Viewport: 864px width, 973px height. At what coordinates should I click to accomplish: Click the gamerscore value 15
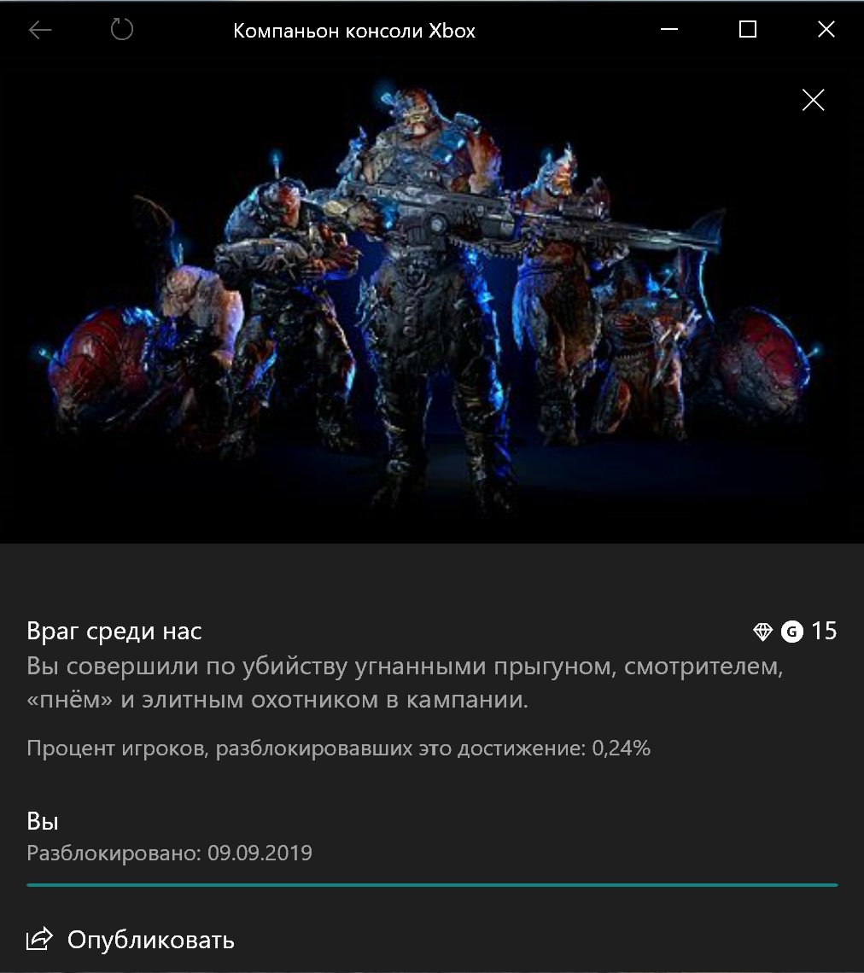824,631
